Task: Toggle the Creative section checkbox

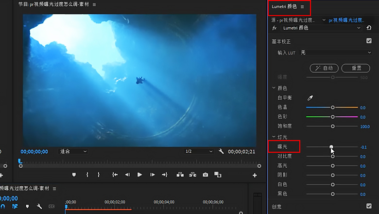Action: (369, 206)
